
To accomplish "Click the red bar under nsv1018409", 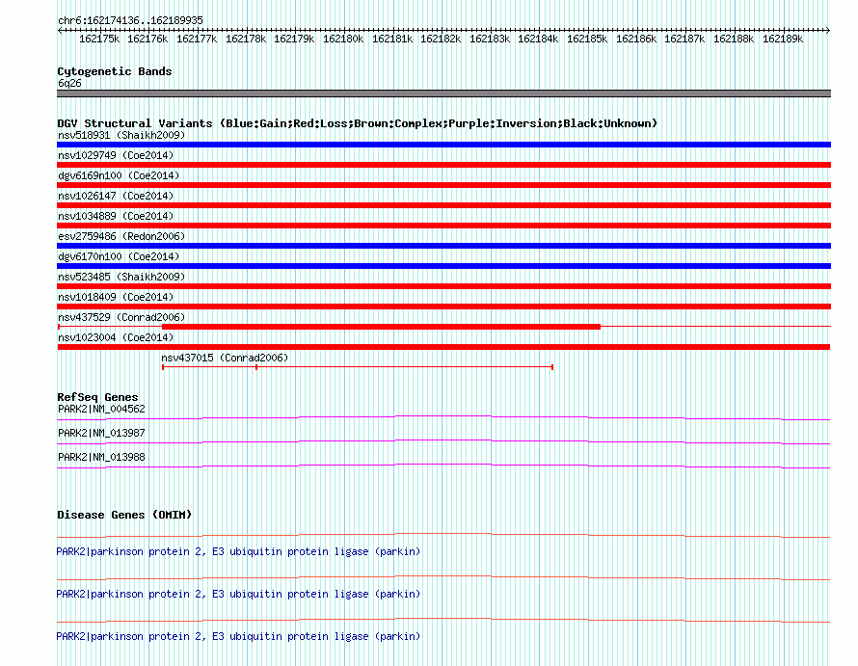I will pos(443,306).
